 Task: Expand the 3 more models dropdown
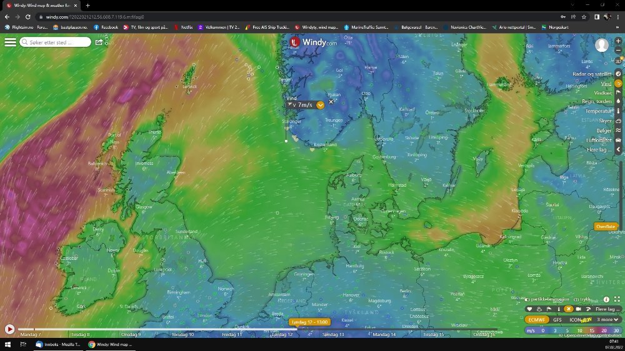click(607, 320)
